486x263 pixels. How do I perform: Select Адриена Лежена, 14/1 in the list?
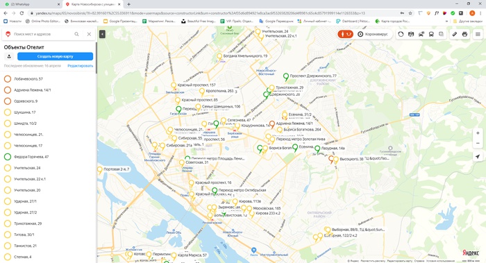click(48, 90)
